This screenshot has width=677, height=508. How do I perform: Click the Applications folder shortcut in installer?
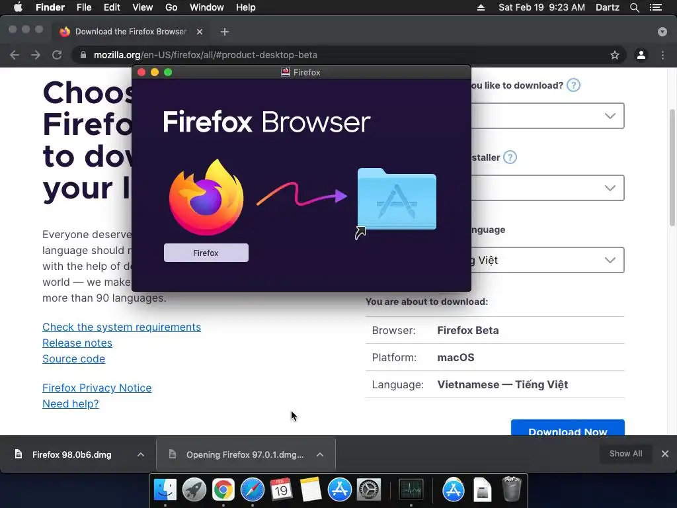pyautogui.click(x=397, y=200)
